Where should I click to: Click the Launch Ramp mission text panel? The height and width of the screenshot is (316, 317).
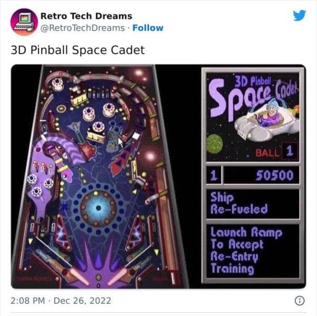(x=253, y=251)
